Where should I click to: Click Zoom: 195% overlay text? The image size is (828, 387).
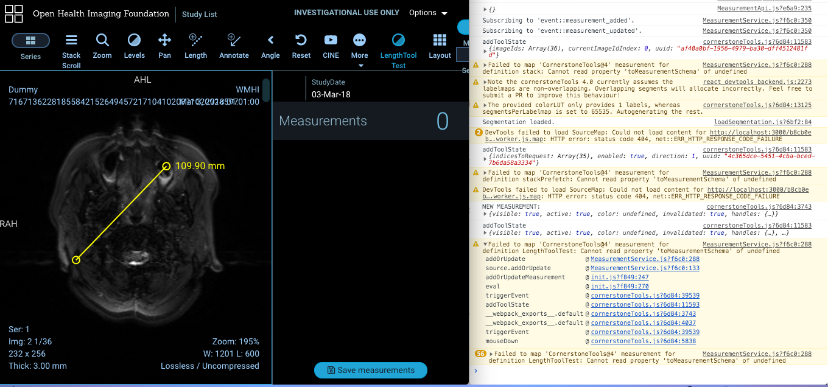click(236, 341)
